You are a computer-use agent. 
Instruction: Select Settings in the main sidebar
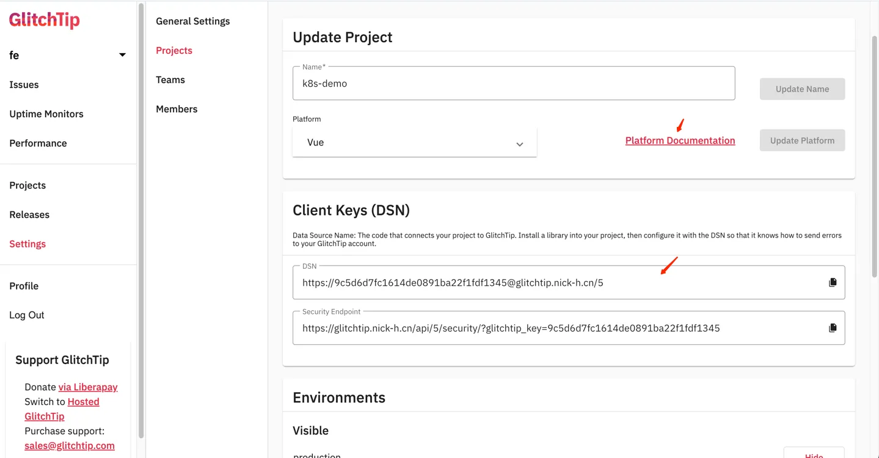point(27,244)
